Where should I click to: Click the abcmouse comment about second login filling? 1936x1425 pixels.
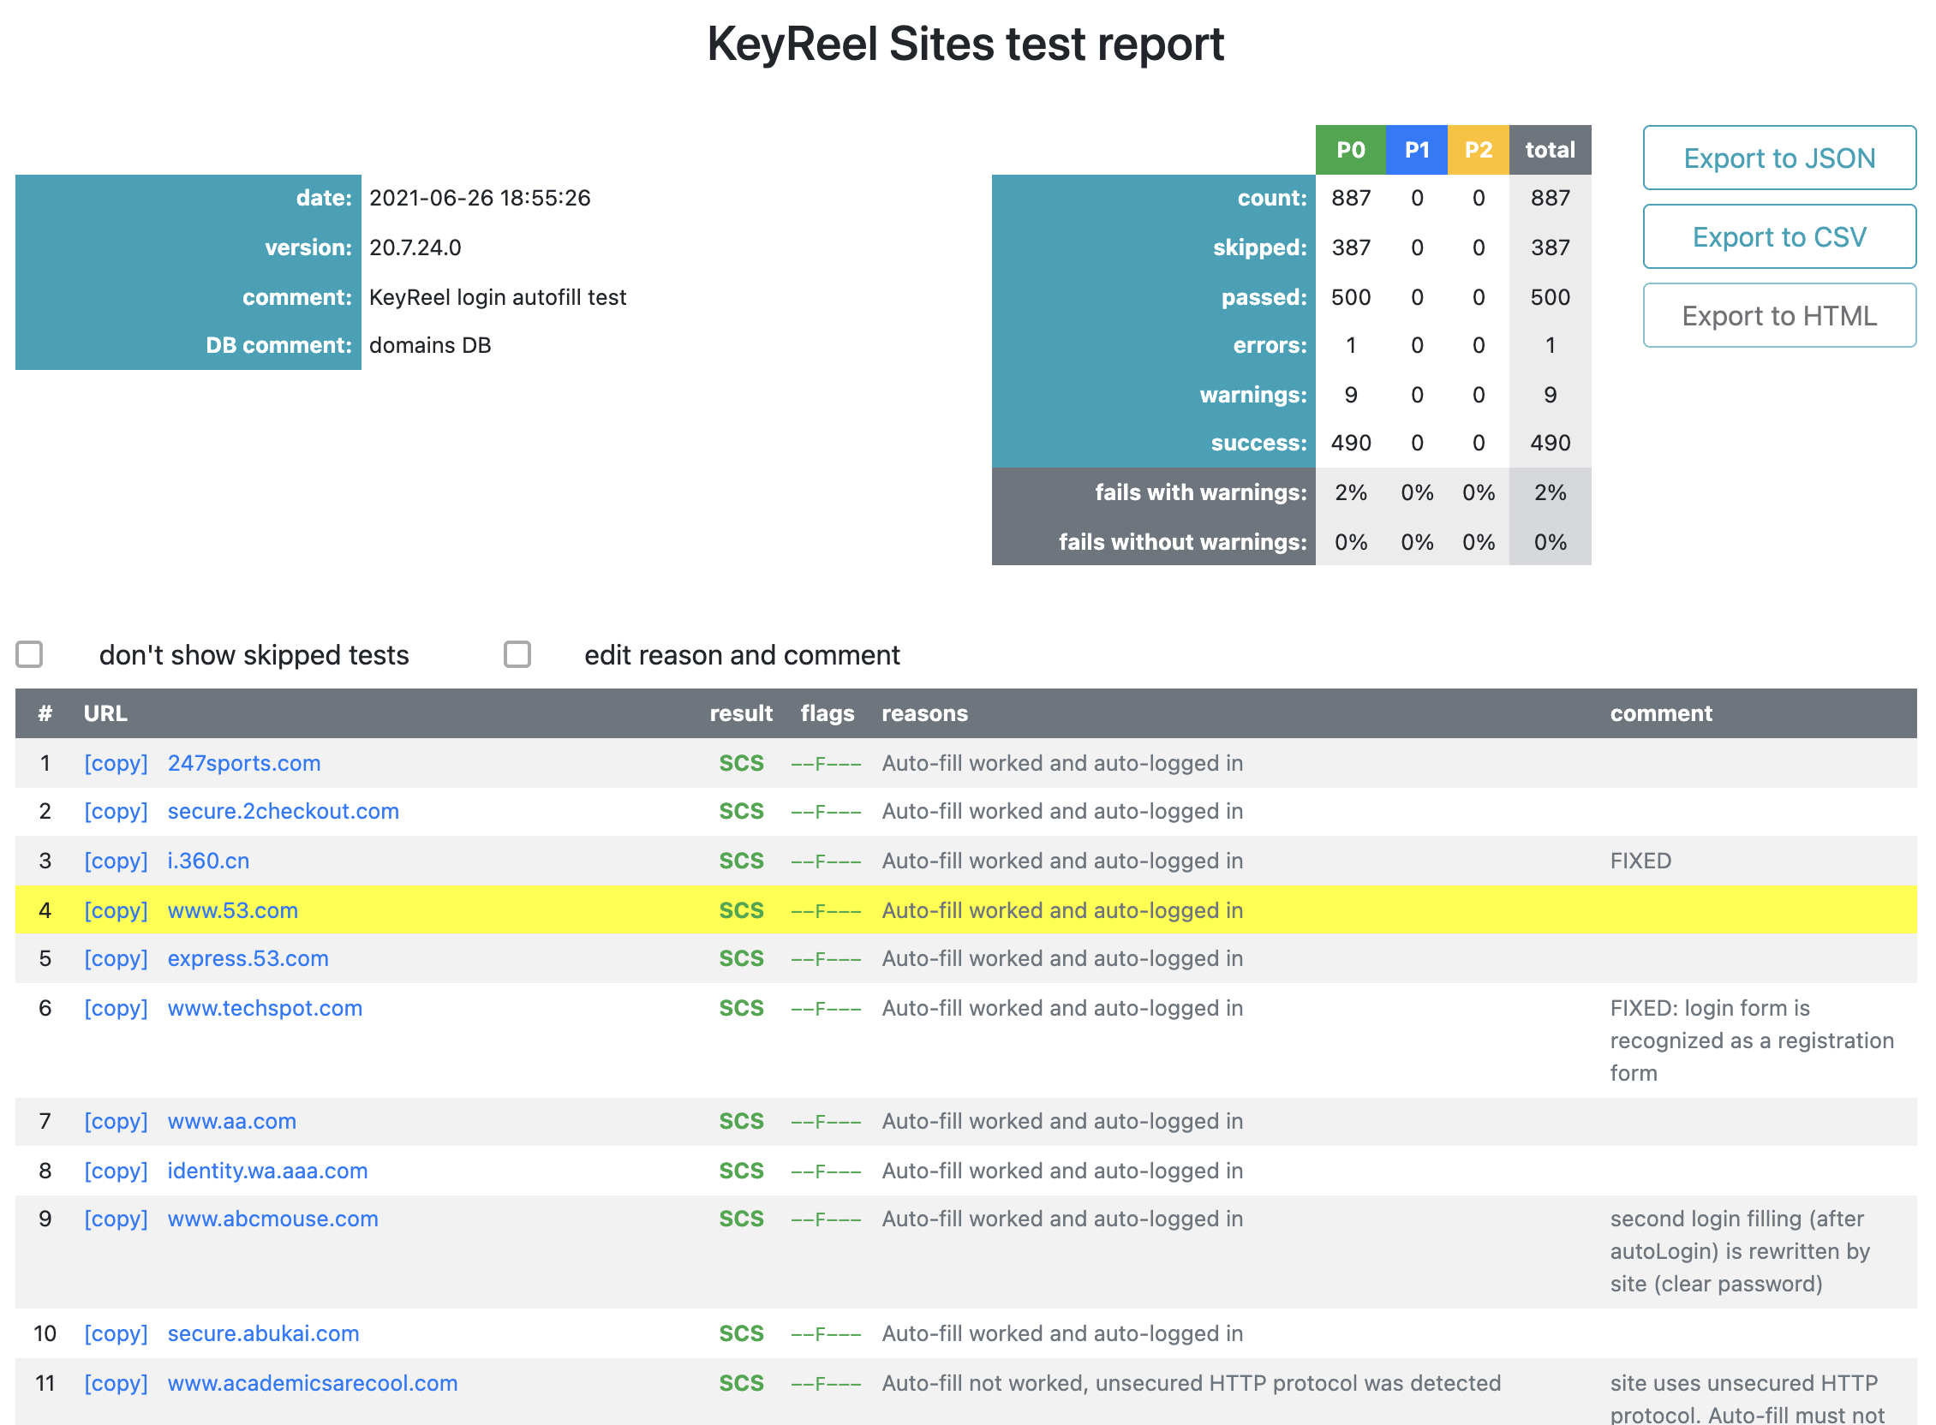[x=1739, y=1252]
